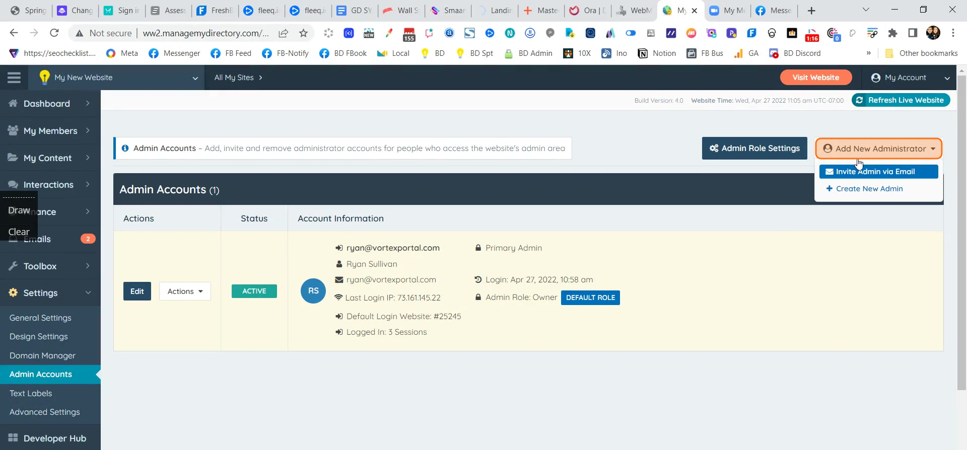Toggle the Chrome side panel icon
The height and width of the screenshot is (450, 967).
coord(913,33)
